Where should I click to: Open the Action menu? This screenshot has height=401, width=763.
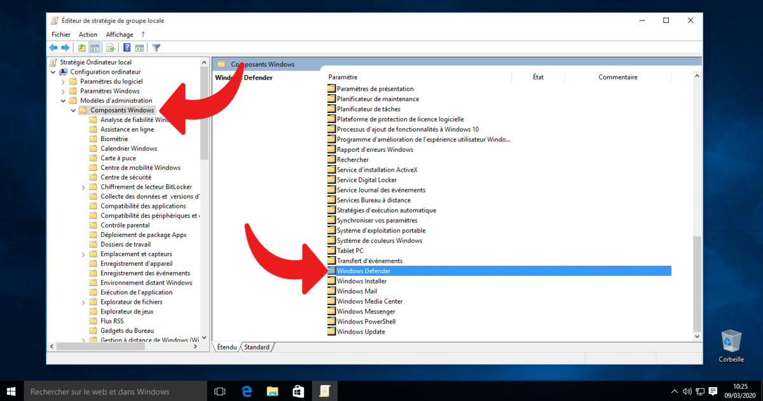pyautogui.click(x=88, y=34)
